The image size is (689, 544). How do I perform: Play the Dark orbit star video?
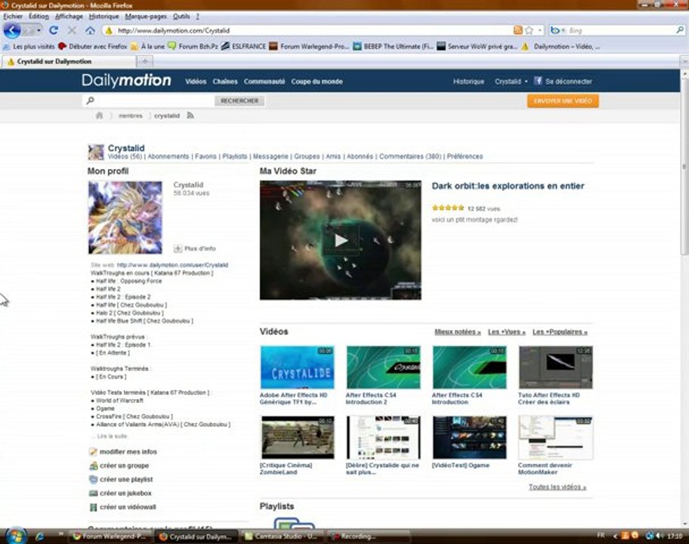coord(341,240)
